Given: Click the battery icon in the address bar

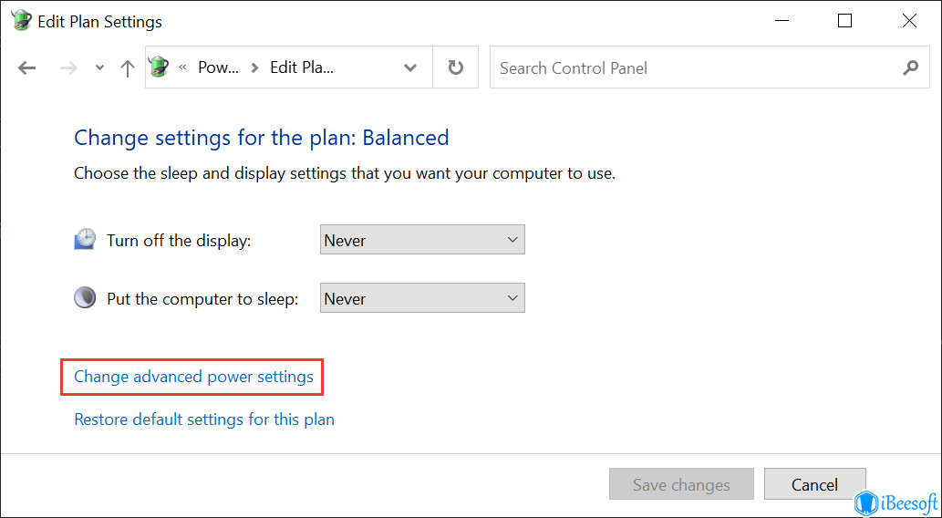Looking at the screenshot, I should coord(160,67).
